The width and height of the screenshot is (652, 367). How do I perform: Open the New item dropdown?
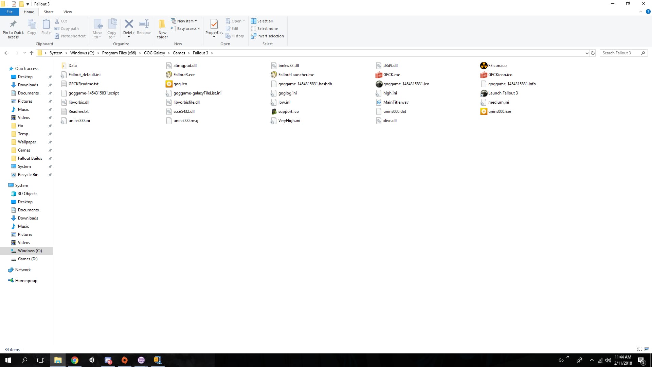tap(184, 21)
